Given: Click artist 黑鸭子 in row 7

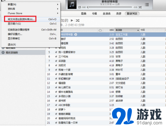Looking at the screenshot, I should 119,61.
